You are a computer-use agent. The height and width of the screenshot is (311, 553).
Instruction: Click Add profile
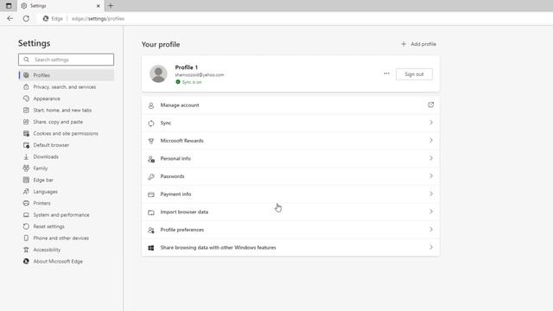(418, 44)
